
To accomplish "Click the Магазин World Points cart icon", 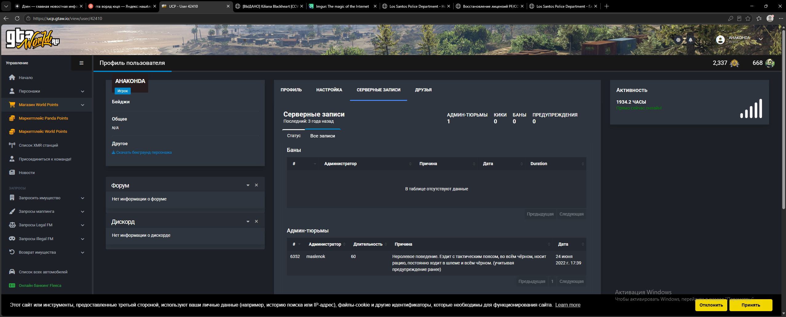I will click(x=12, y=105).
